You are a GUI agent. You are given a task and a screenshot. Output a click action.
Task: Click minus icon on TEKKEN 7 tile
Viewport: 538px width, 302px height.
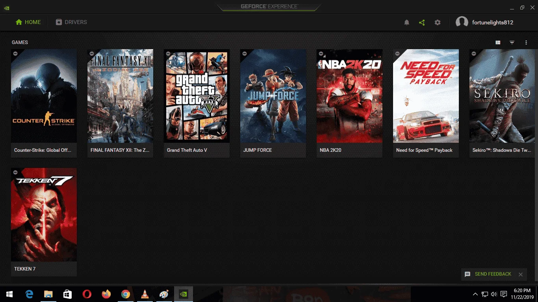pyautogui.click(x=15, y=172)
